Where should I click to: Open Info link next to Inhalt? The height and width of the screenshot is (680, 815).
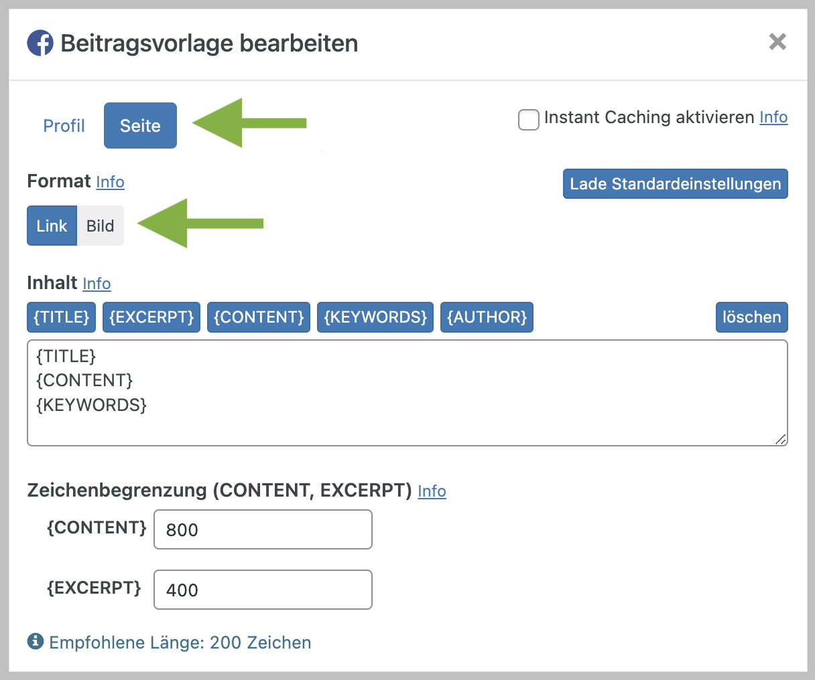[x=97, y=284]
